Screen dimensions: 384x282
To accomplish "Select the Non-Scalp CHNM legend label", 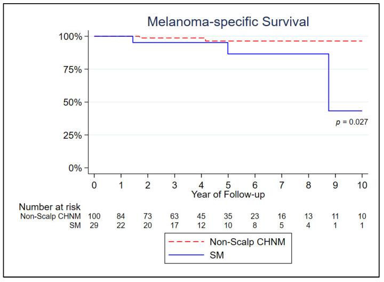I will coord(247,242).
